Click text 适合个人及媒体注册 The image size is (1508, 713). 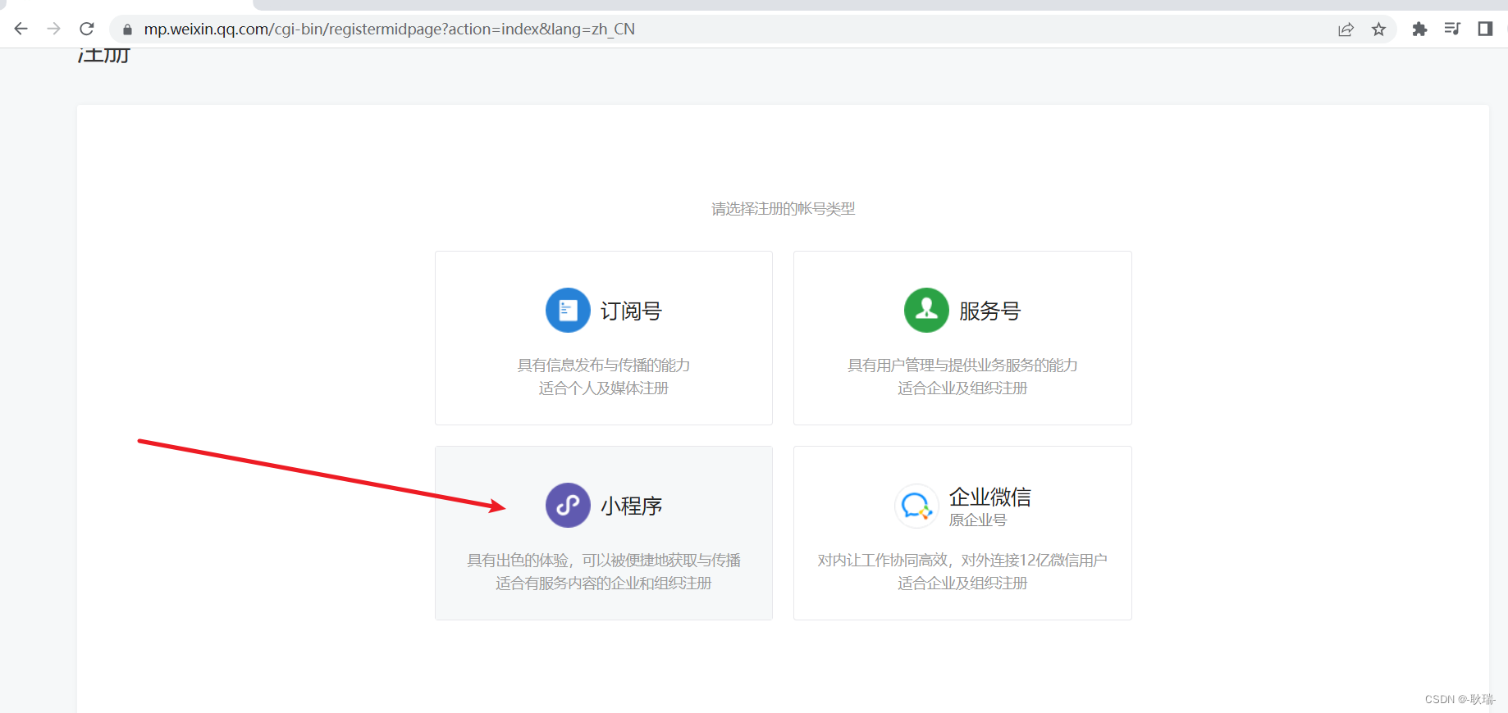pyautogui.click(x=604, y=388)
